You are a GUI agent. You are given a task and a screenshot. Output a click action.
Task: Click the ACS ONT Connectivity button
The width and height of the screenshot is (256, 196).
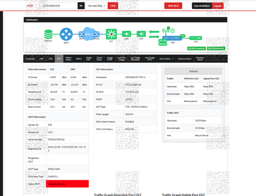[197, 48]
